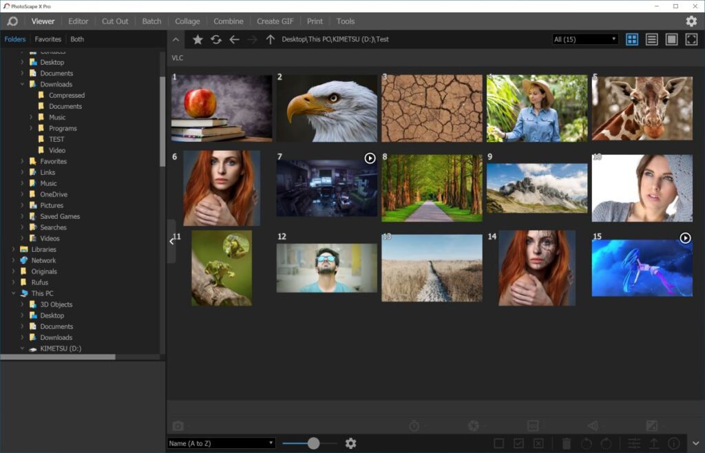
Task: Open settings gear in top-right corner
Action: pyautogui.click(x=691, y=21)
